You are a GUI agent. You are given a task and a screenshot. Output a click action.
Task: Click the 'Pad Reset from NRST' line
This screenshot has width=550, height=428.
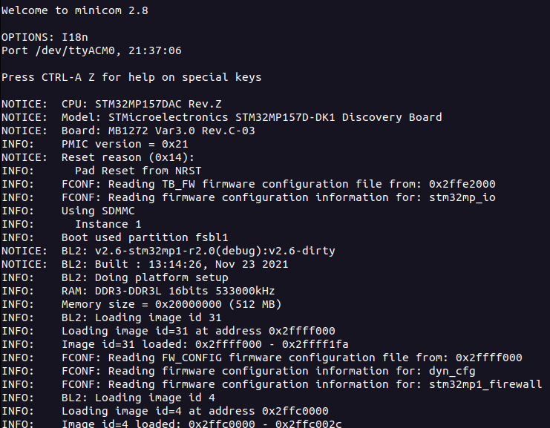click(x=102, y=171)
